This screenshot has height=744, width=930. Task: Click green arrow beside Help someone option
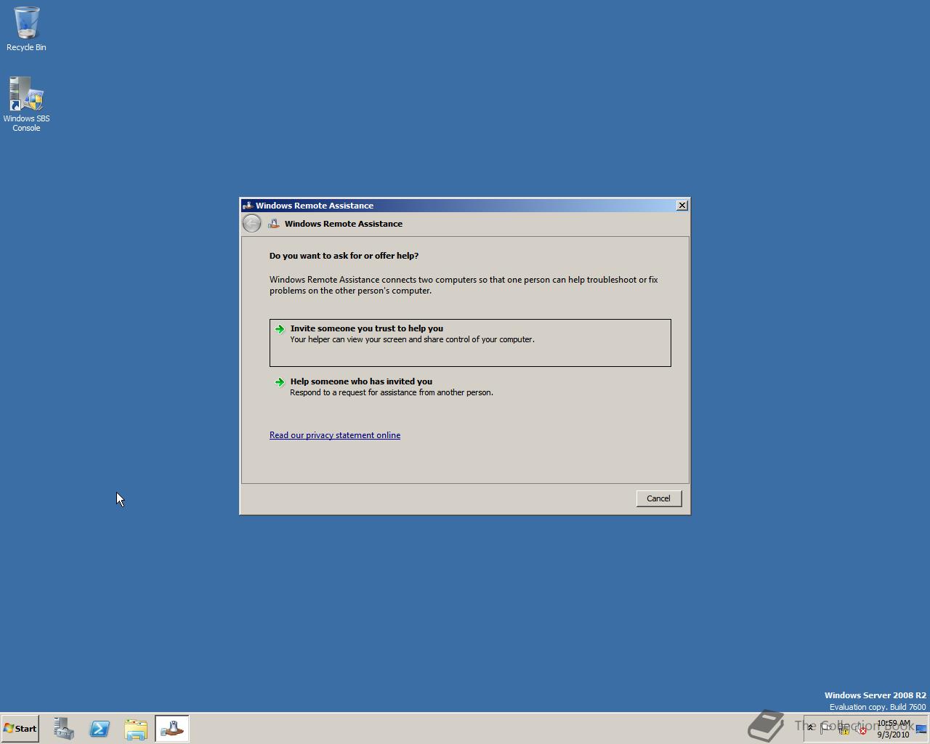(x=280, y=382)
